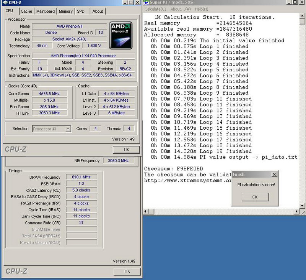Click the vertical scrollbar thumb in Super PI

[302, 21]
